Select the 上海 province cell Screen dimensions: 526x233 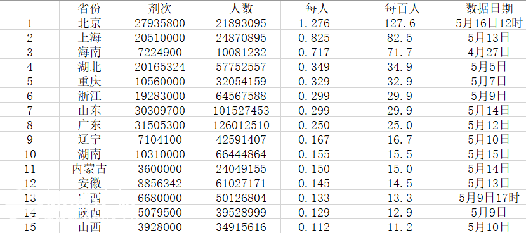[x=89, y=37]
